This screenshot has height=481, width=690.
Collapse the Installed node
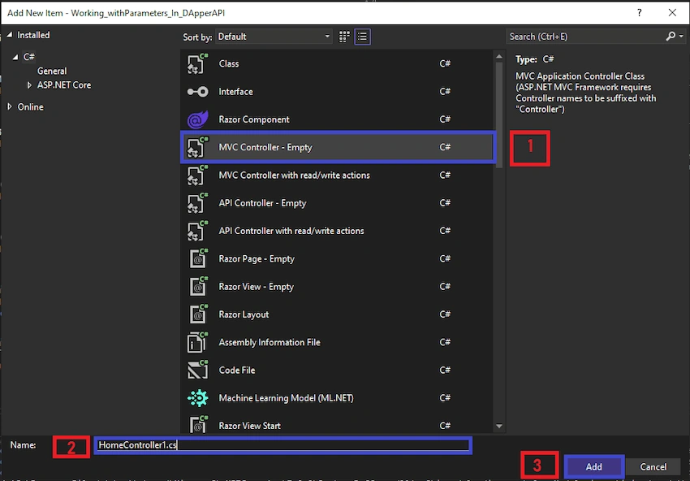coord(10,35)
